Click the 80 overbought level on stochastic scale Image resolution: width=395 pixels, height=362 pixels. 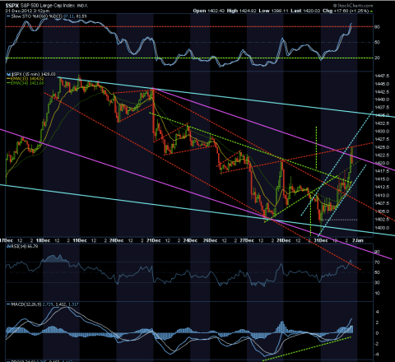point(377,27)
